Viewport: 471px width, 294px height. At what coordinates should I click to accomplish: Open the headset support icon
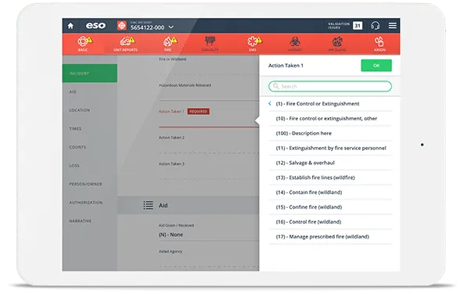click(375, 26)
